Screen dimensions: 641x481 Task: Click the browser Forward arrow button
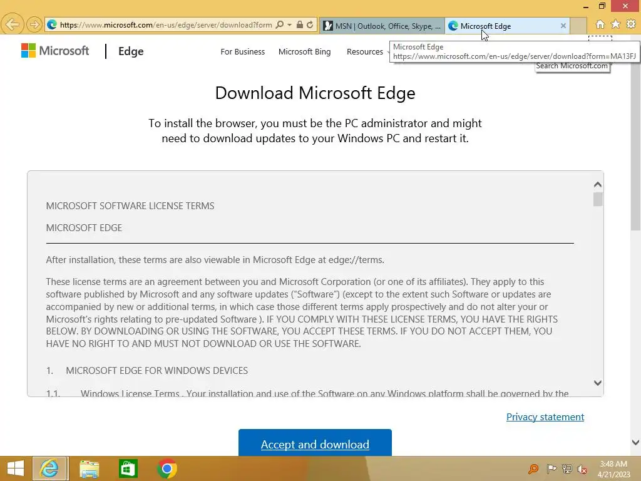click(x=34, y=25)
